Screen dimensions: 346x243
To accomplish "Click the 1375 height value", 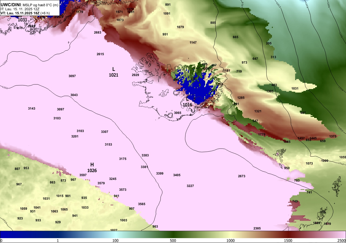I will pos(333,136).
